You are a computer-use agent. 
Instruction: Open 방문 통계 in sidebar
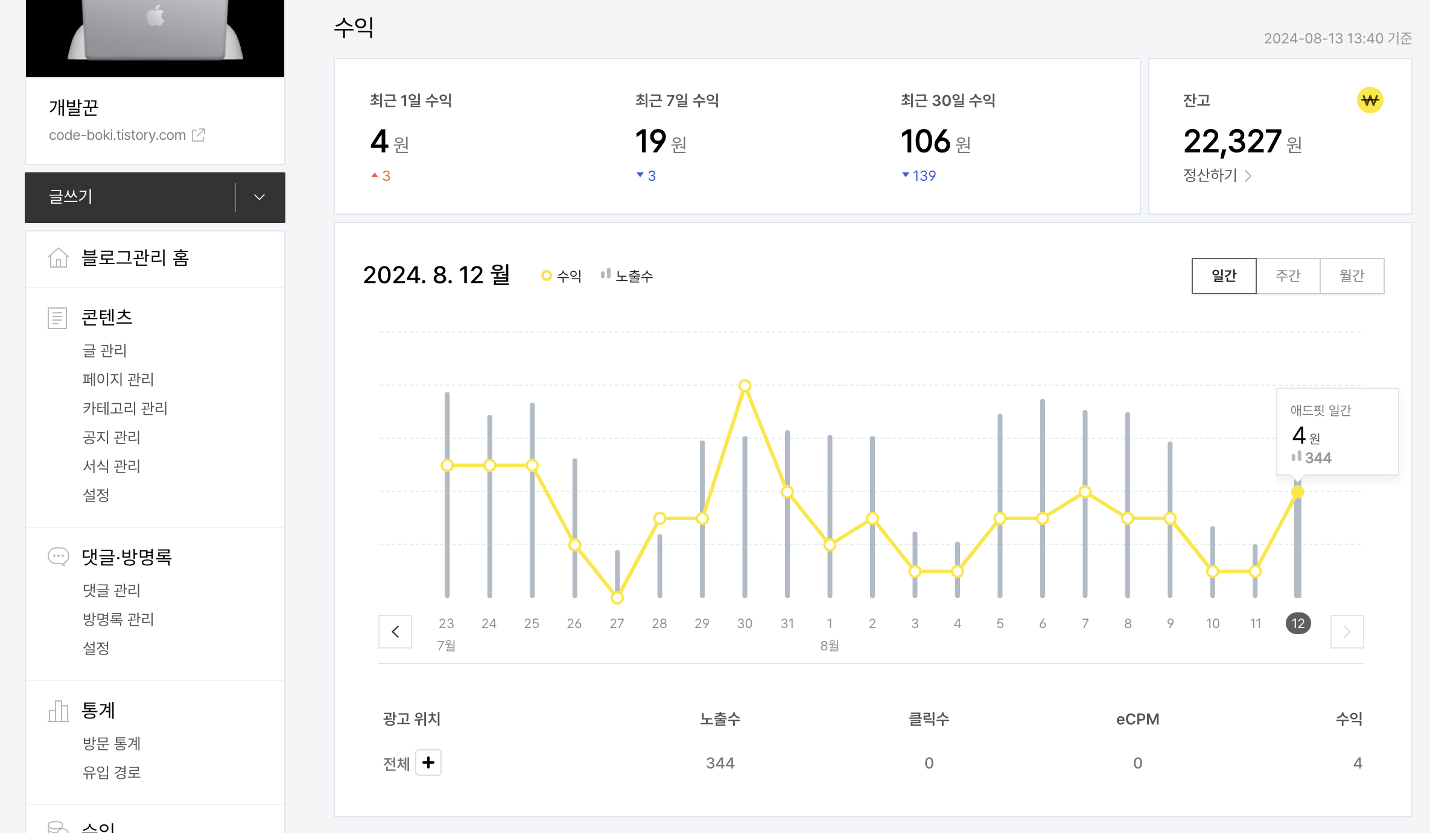pyautogui.click(x=111, y=743)
